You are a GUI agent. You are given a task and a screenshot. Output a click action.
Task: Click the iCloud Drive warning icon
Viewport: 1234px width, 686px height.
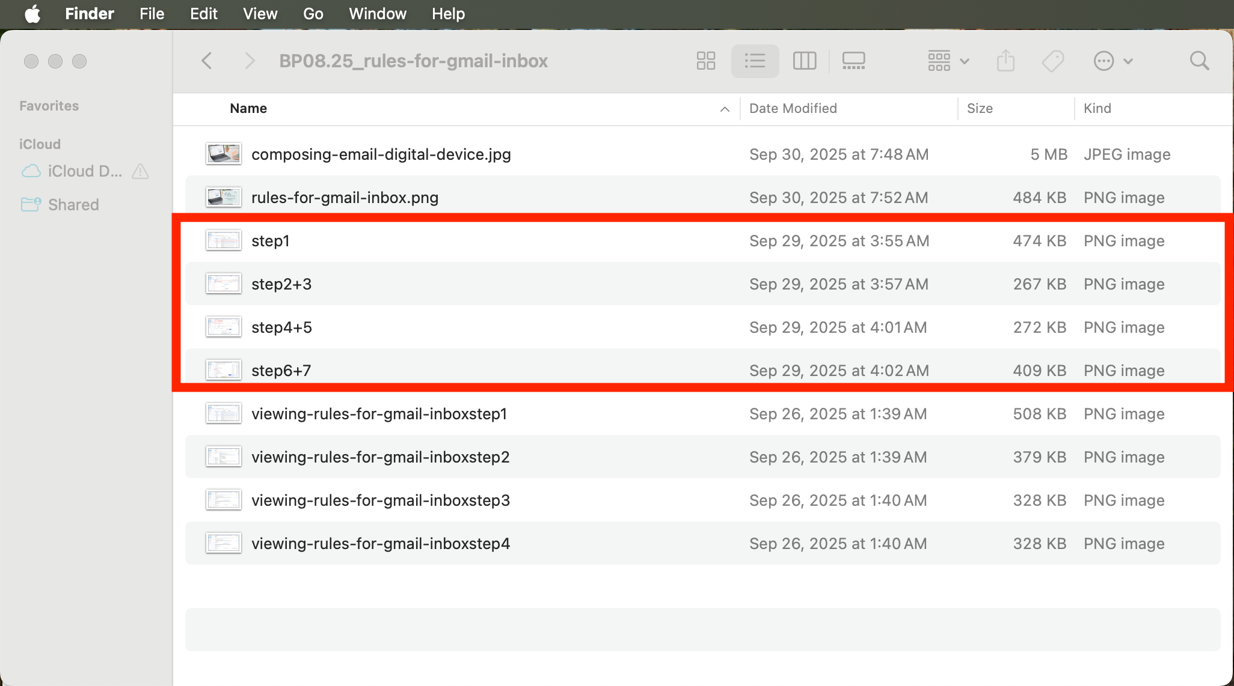(140, 171)
